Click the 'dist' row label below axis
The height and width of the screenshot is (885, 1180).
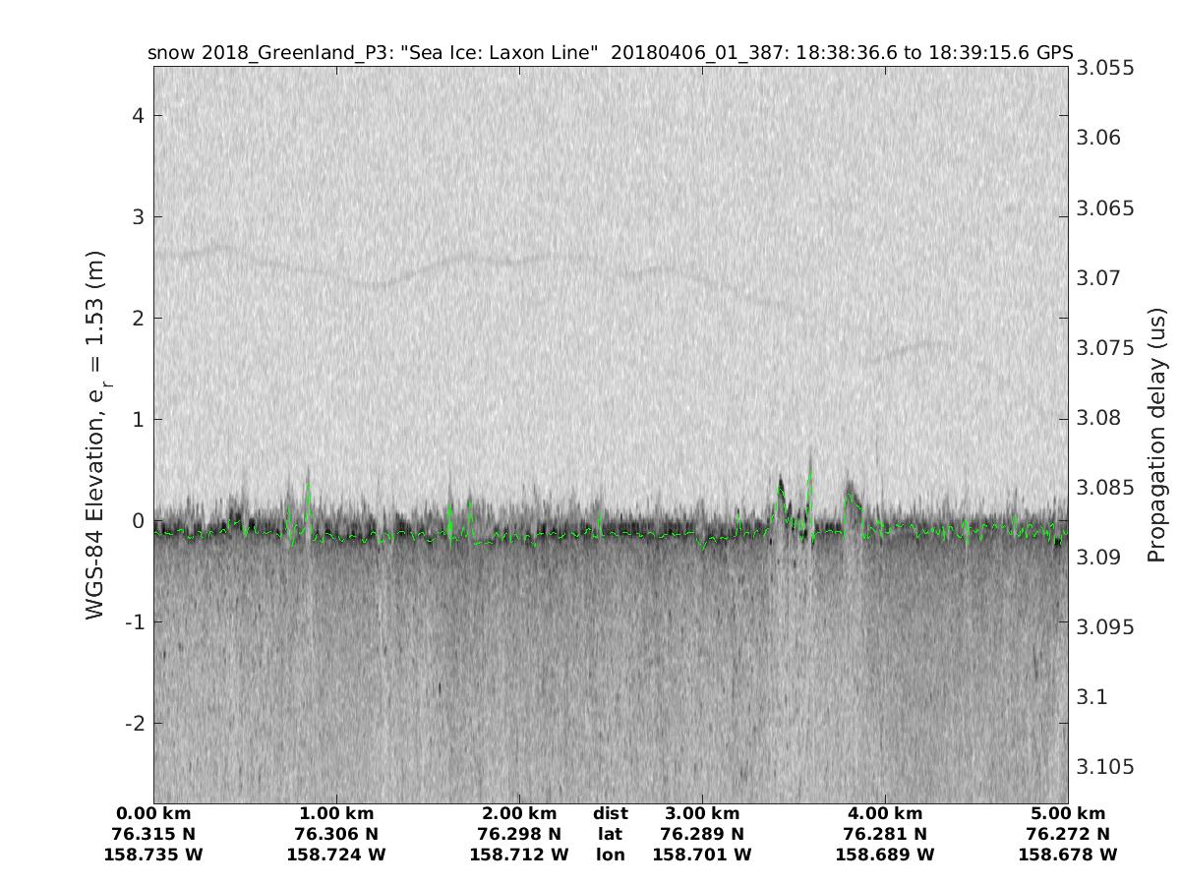[x=611, y=813]
